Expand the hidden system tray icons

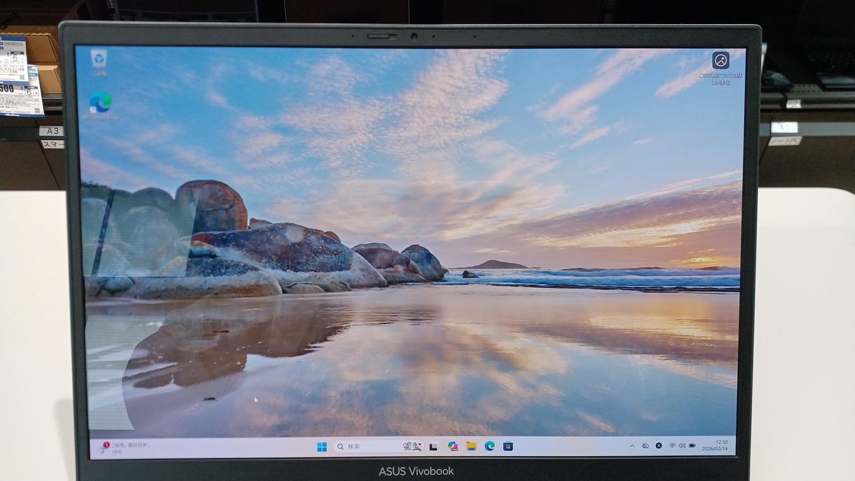[632, 446]
